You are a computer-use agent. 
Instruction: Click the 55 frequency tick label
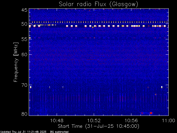24,39
